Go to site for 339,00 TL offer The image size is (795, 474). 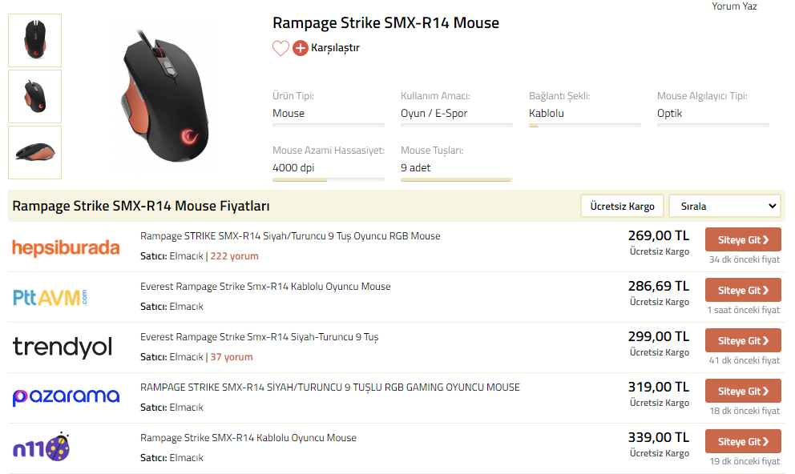(742, 441)
